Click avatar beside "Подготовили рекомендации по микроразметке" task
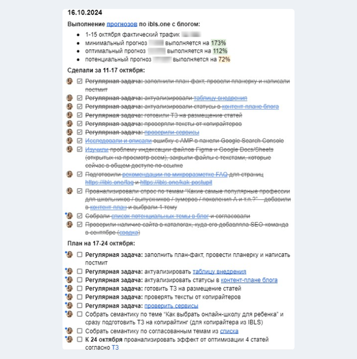The image size is (357, 359). pos(70,174)
